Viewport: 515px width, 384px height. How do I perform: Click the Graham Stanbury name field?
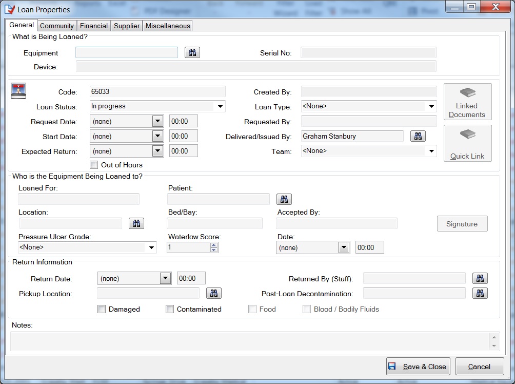pos(352,136)
